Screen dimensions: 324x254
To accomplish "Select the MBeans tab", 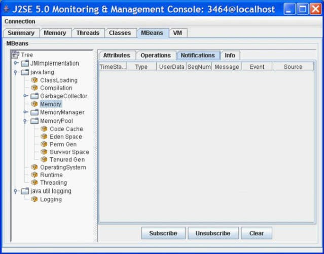I will pyautogui.click(x=153, y=33).
